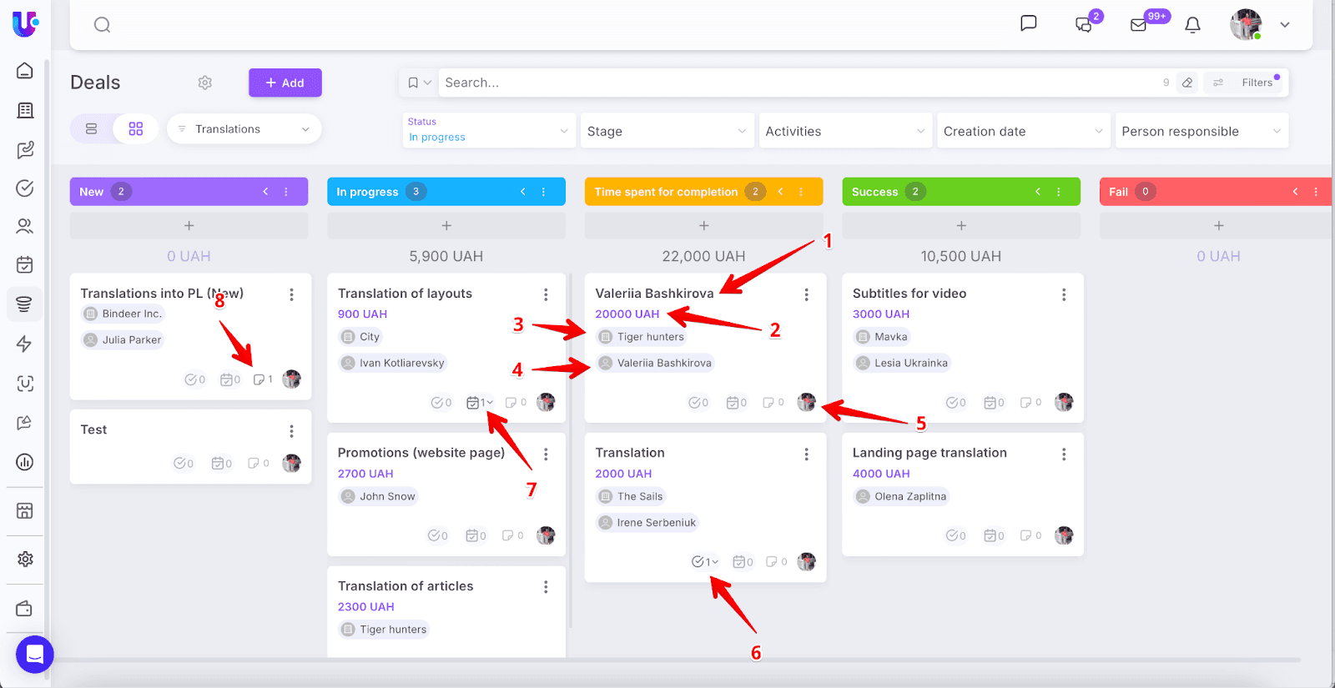
Task: Click the eraser clear-filters icon in search bar
Action: click(x=1187, y=83)
